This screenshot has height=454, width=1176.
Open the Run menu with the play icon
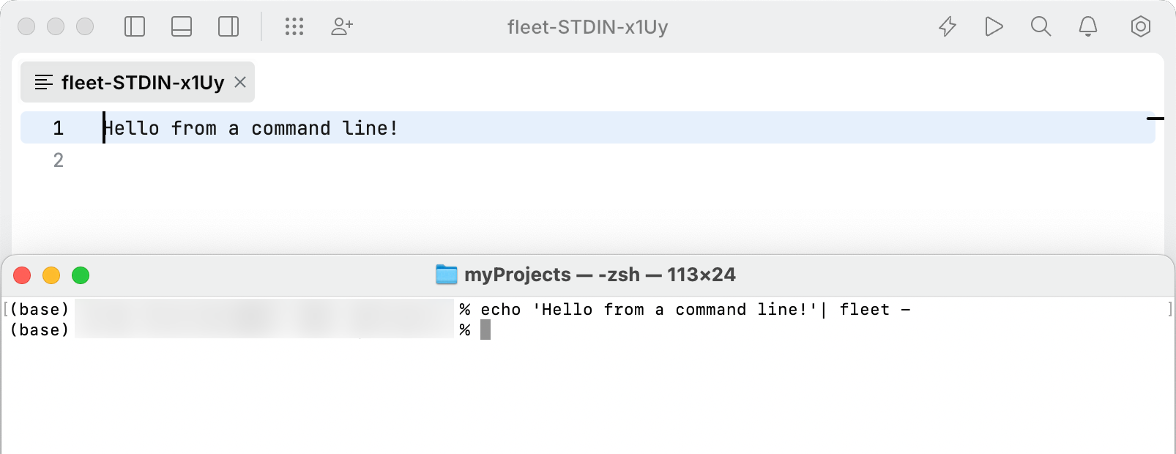(994, 26)
